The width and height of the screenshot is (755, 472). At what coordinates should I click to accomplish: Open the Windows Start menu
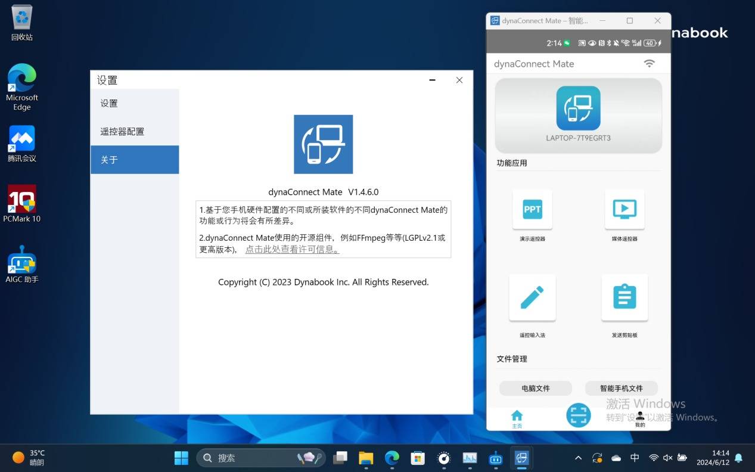pyautogui.click(x=181, y=458)
